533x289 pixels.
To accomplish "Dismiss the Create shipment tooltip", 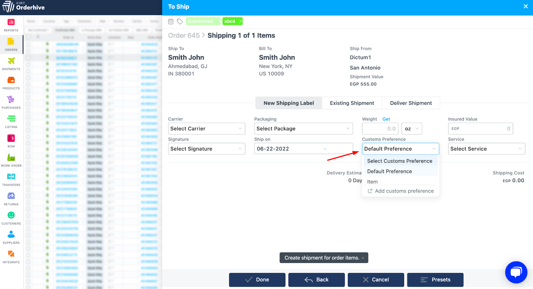I will pyautogui.click(x=363, y=258).
